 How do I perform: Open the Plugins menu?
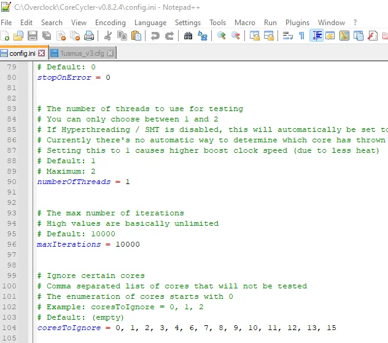pyautogui.click(x=297, y=23)
